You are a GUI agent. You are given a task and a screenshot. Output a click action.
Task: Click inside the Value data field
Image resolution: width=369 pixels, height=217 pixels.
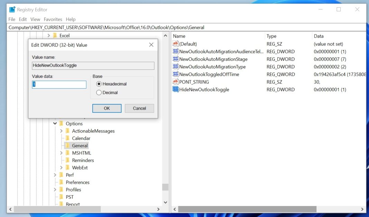click(x=59, y=85)
